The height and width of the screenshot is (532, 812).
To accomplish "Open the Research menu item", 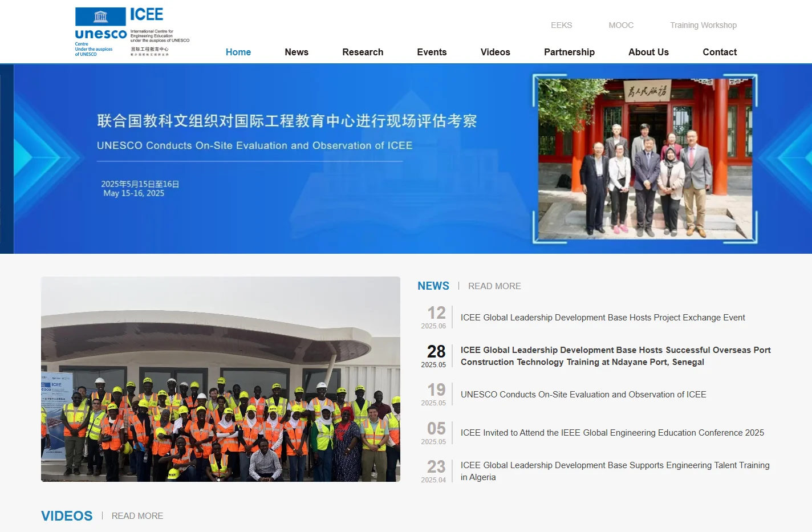I will 363,52.
